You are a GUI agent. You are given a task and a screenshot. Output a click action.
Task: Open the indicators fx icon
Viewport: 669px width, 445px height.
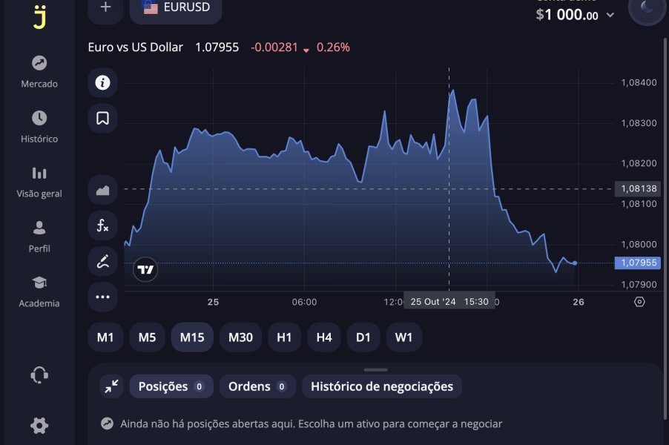(102, 225)
